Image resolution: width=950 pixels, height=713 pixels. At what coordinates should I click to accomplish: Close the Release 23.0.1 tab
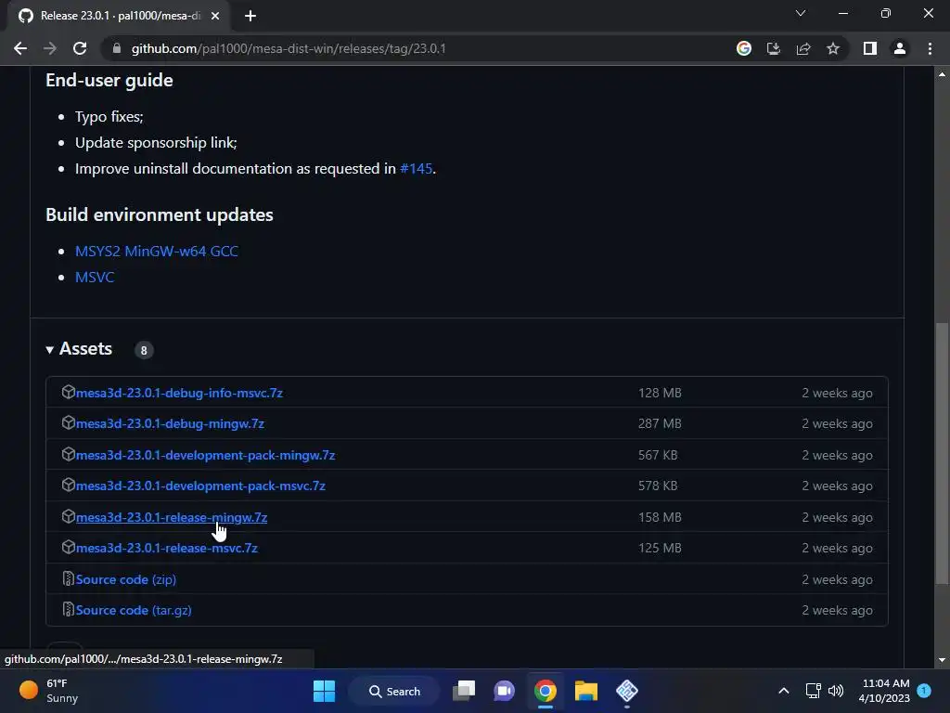(x=215, y=16)
